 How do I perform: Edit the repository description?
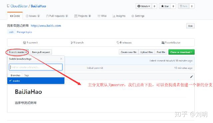point(190,26)
